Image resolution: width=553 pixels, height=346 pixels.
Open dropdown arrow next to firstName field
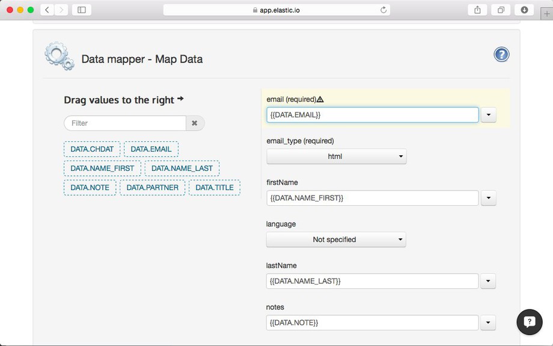coord(489,198)
